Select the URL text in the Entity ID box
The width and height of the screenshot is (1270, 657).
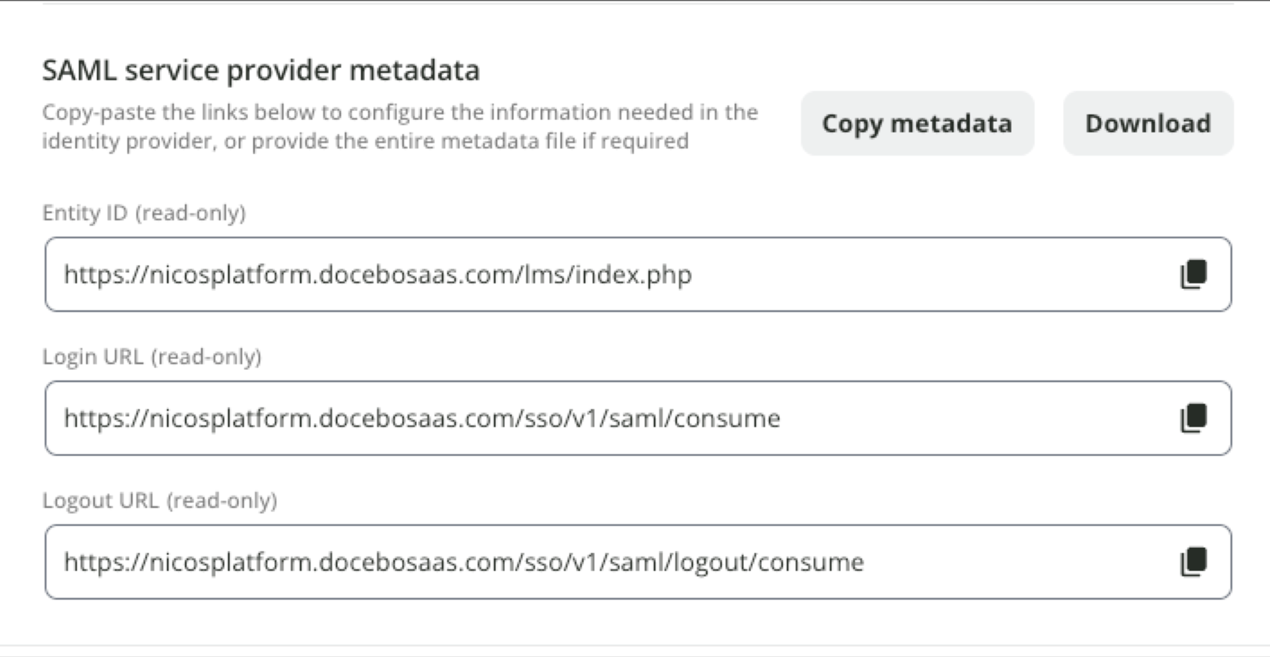(x=377, y=274)
